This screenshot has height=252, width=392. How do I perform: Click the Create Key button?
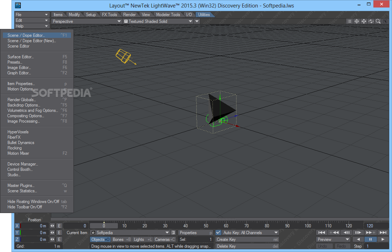[247, 239]
